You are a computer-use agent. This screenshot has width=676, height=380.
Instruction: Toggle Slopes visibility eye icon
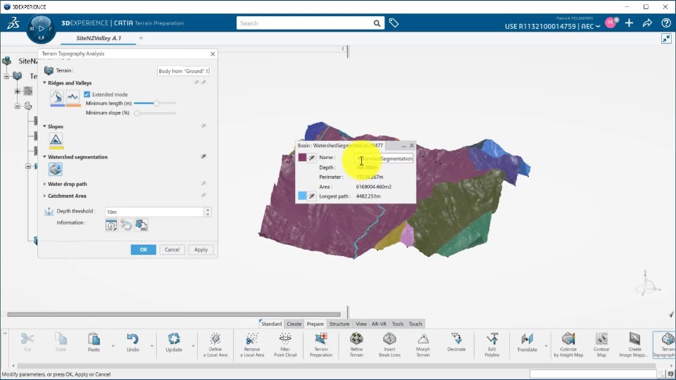pos(204,126)
